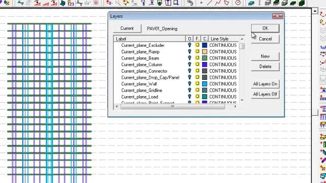This screenshot has height=183, width=326.
Task: Cancel the Layers dialog
Action: [265, 39]
